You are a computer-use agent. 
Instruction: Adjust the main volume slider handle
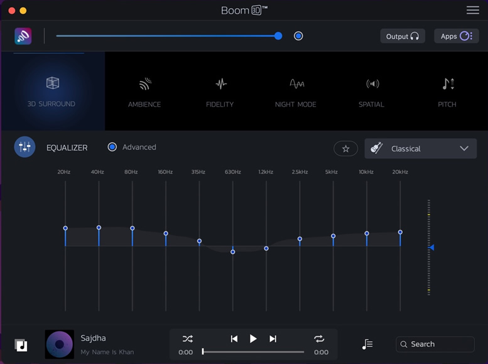(x=278, y=36)
